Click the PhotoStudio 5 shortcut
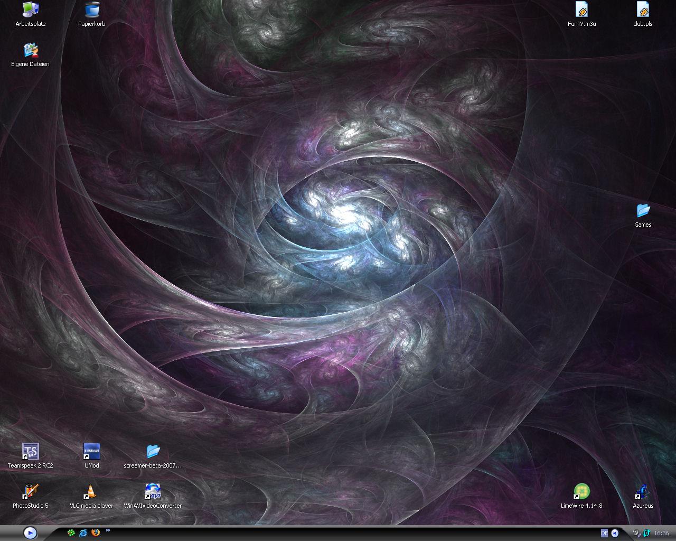Viewport: 676px width, 541px height. (x=30, y=492)
